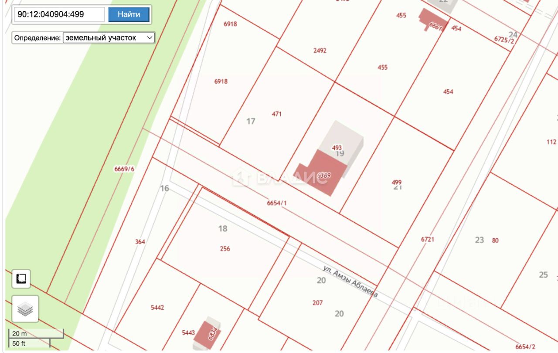558x353 pixels.
Task: Activate the measurement ruler tool
Action: coord(21,278)
